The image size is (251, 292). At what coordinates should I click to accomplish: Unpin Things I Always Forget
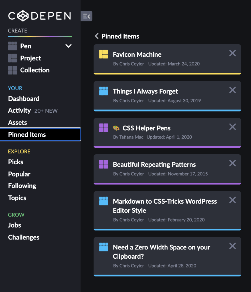tap(232, 90)
